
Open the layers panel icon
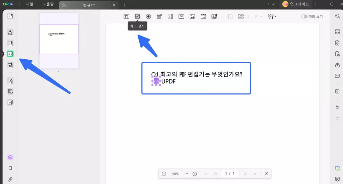pyautogui.click(x=10, y=157)
